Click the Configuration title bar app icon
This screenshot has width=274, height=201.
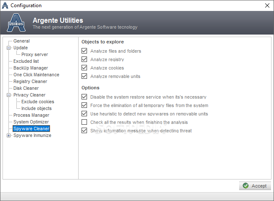tap(5, 5)
